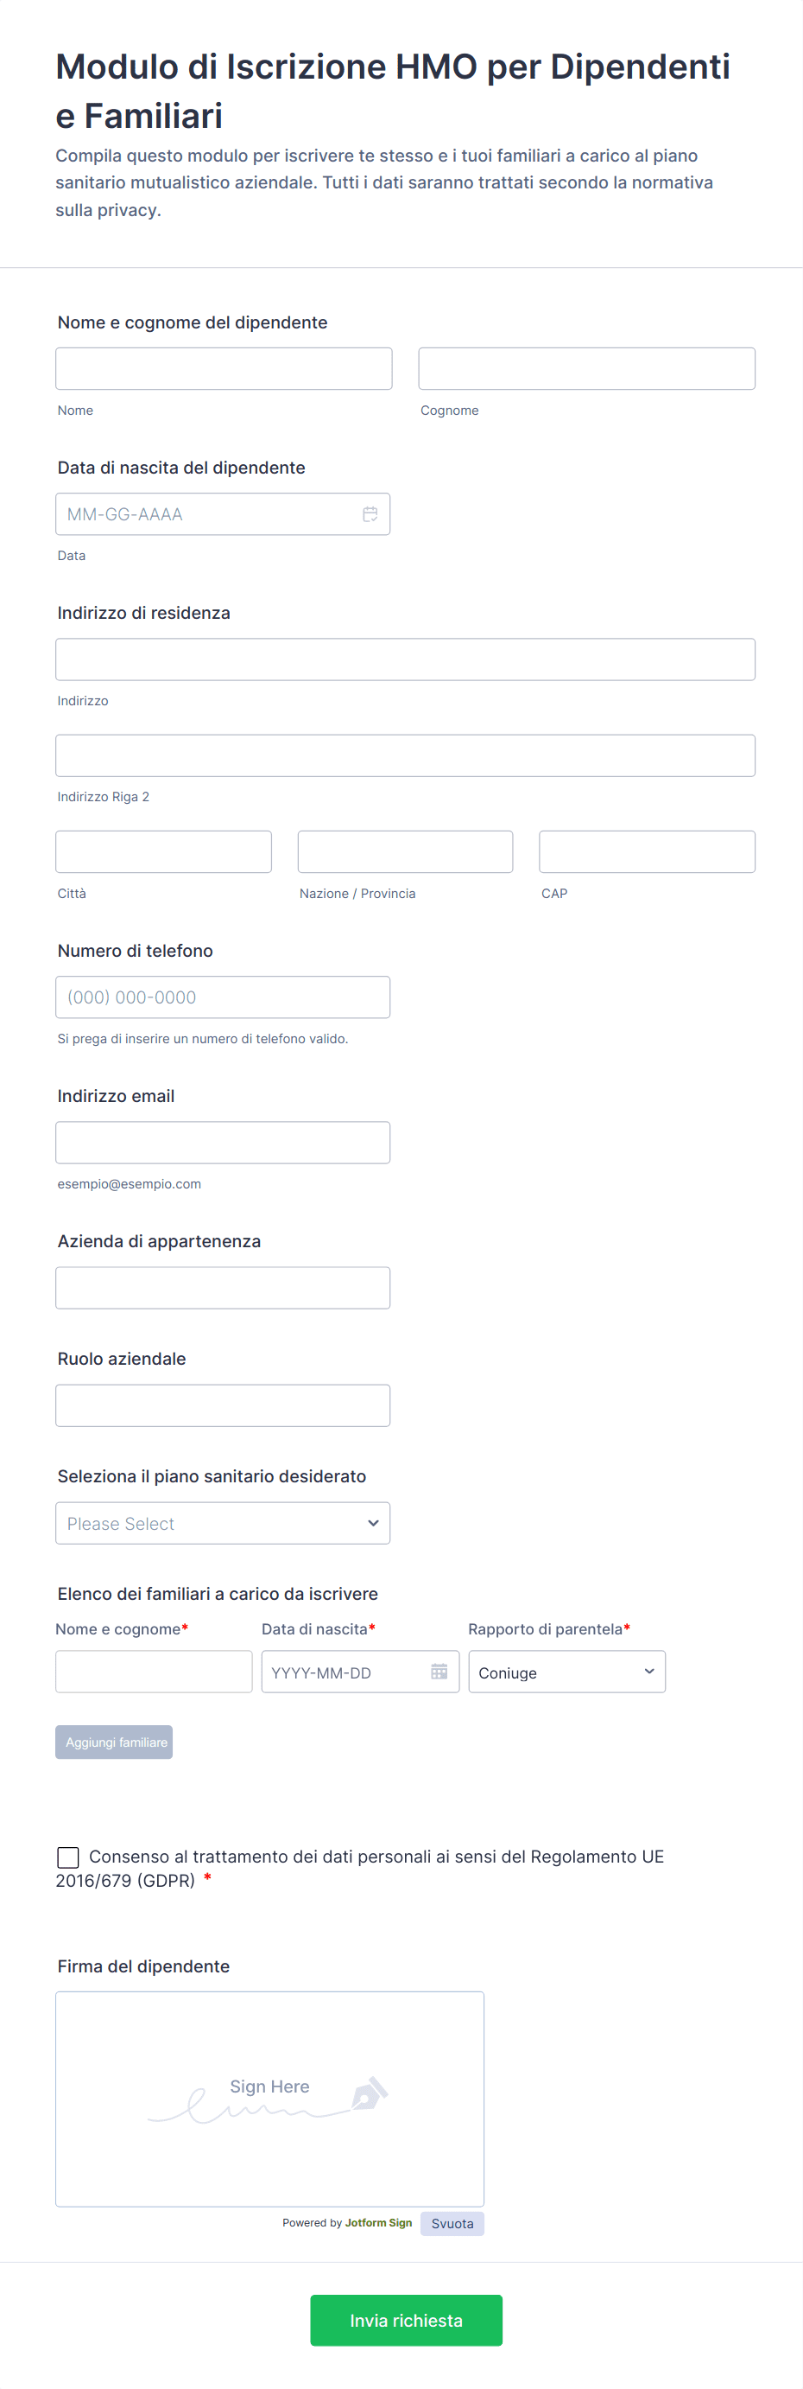Click the pen icon in signature box
The width and height of the screenshot is (803, 2389).
point(370,2093)
